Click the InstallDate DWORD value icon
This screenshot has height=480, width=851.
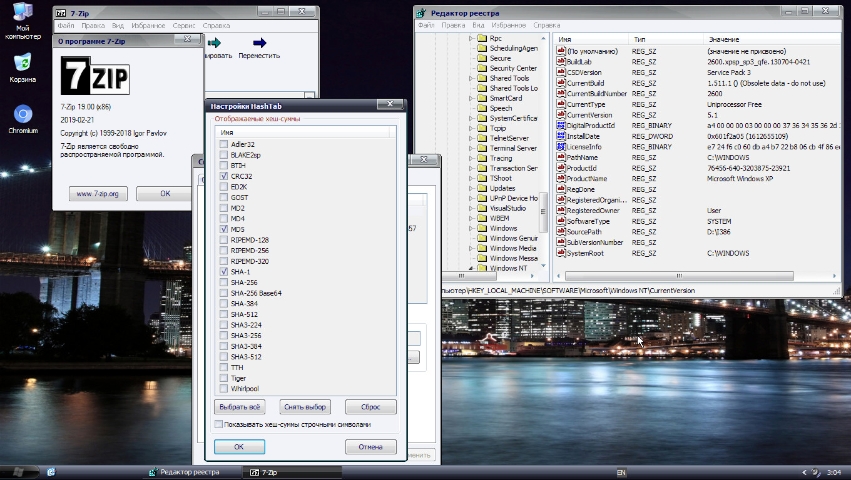(561, 136)
